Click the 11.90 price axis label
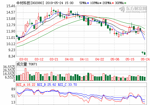The image size is (150, 105). pos(11,31)
